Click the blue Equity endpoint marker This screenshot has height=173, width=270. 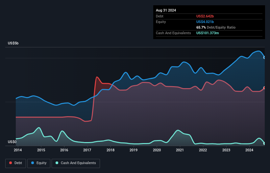coord(264,58)
